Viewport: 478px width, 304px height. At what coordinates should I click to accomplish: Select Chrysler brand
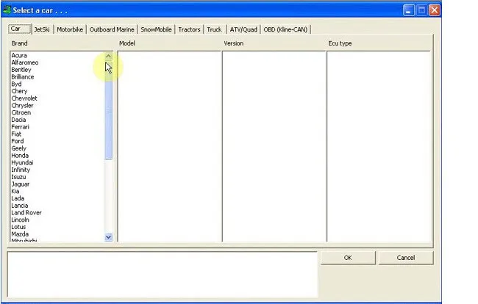[x=22, y=105]
